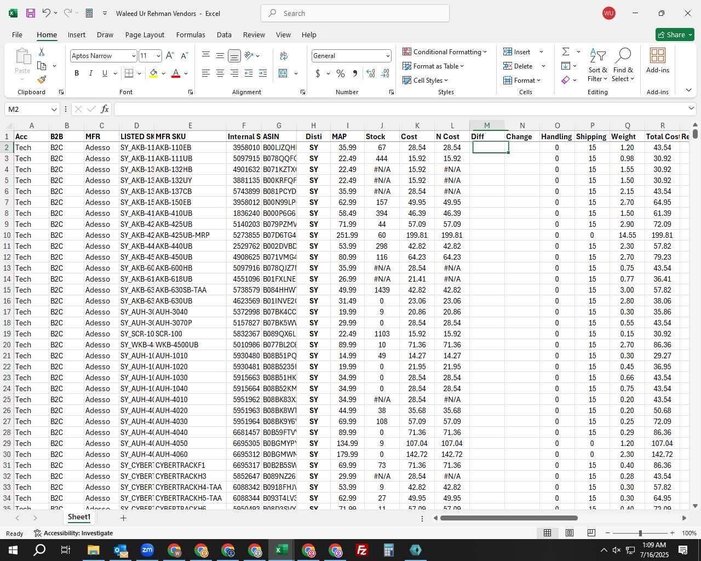The height and width of the screenshot is (561, 701).
Task: Increase decimal places
Action: coord(371,73)
